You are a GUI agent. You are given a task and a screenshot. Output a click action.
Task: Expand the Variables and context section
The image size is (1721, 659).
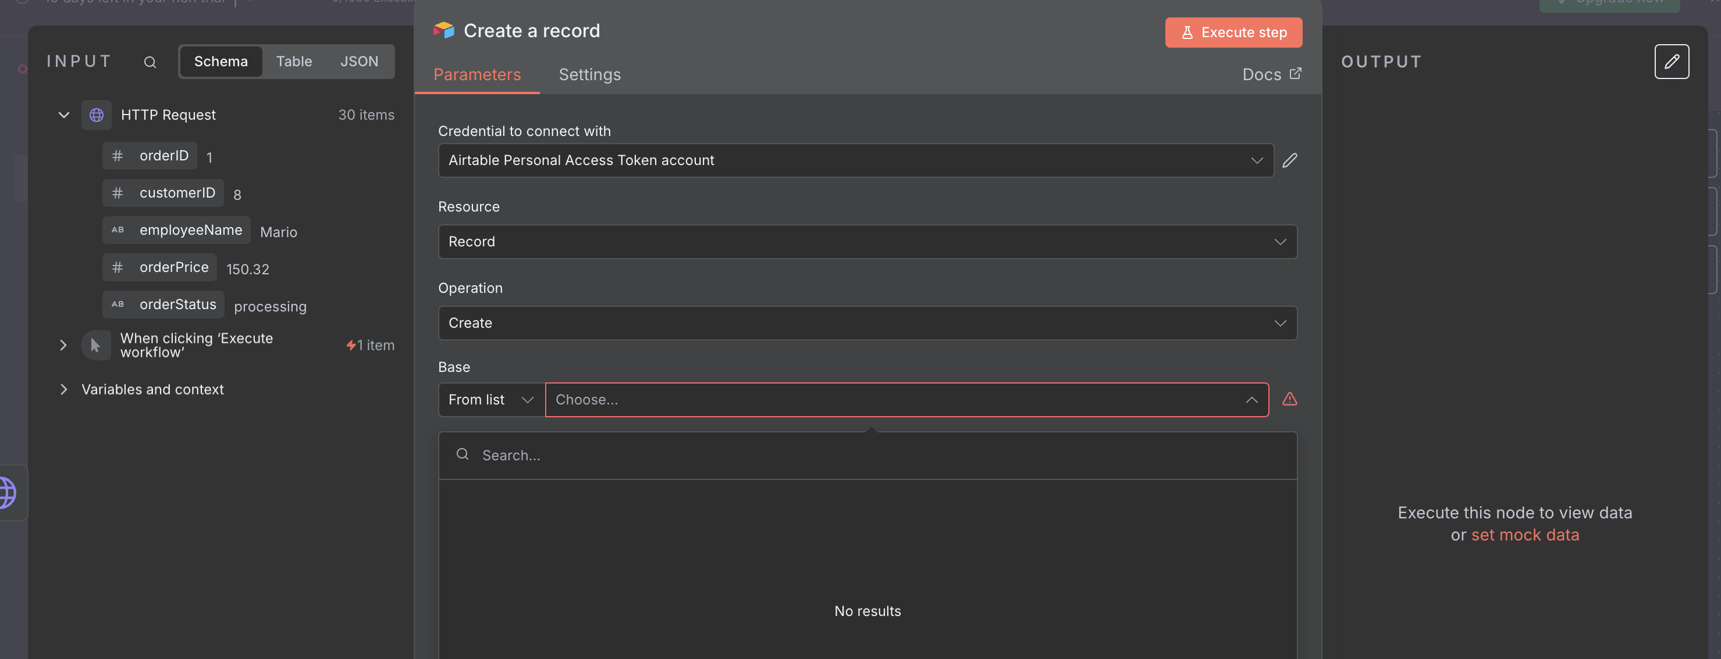pyautogui.click(x=63, y=389)
